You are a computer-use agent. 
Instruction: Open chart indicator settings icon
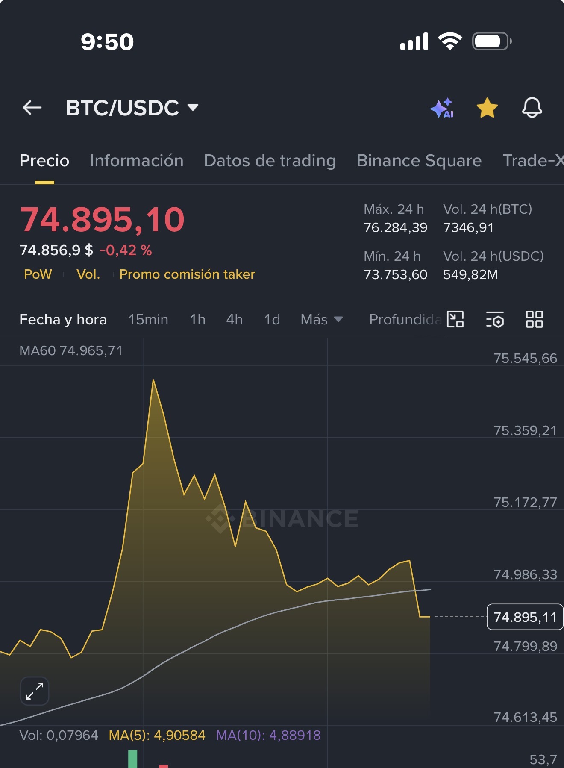pyautogui.click(x=495, y=319)
